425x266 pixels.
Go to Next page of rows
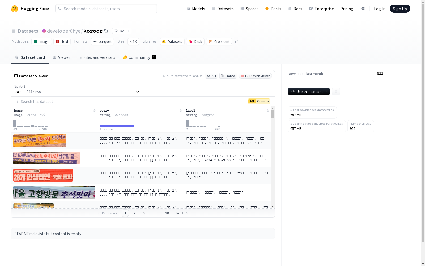point(182,213)
